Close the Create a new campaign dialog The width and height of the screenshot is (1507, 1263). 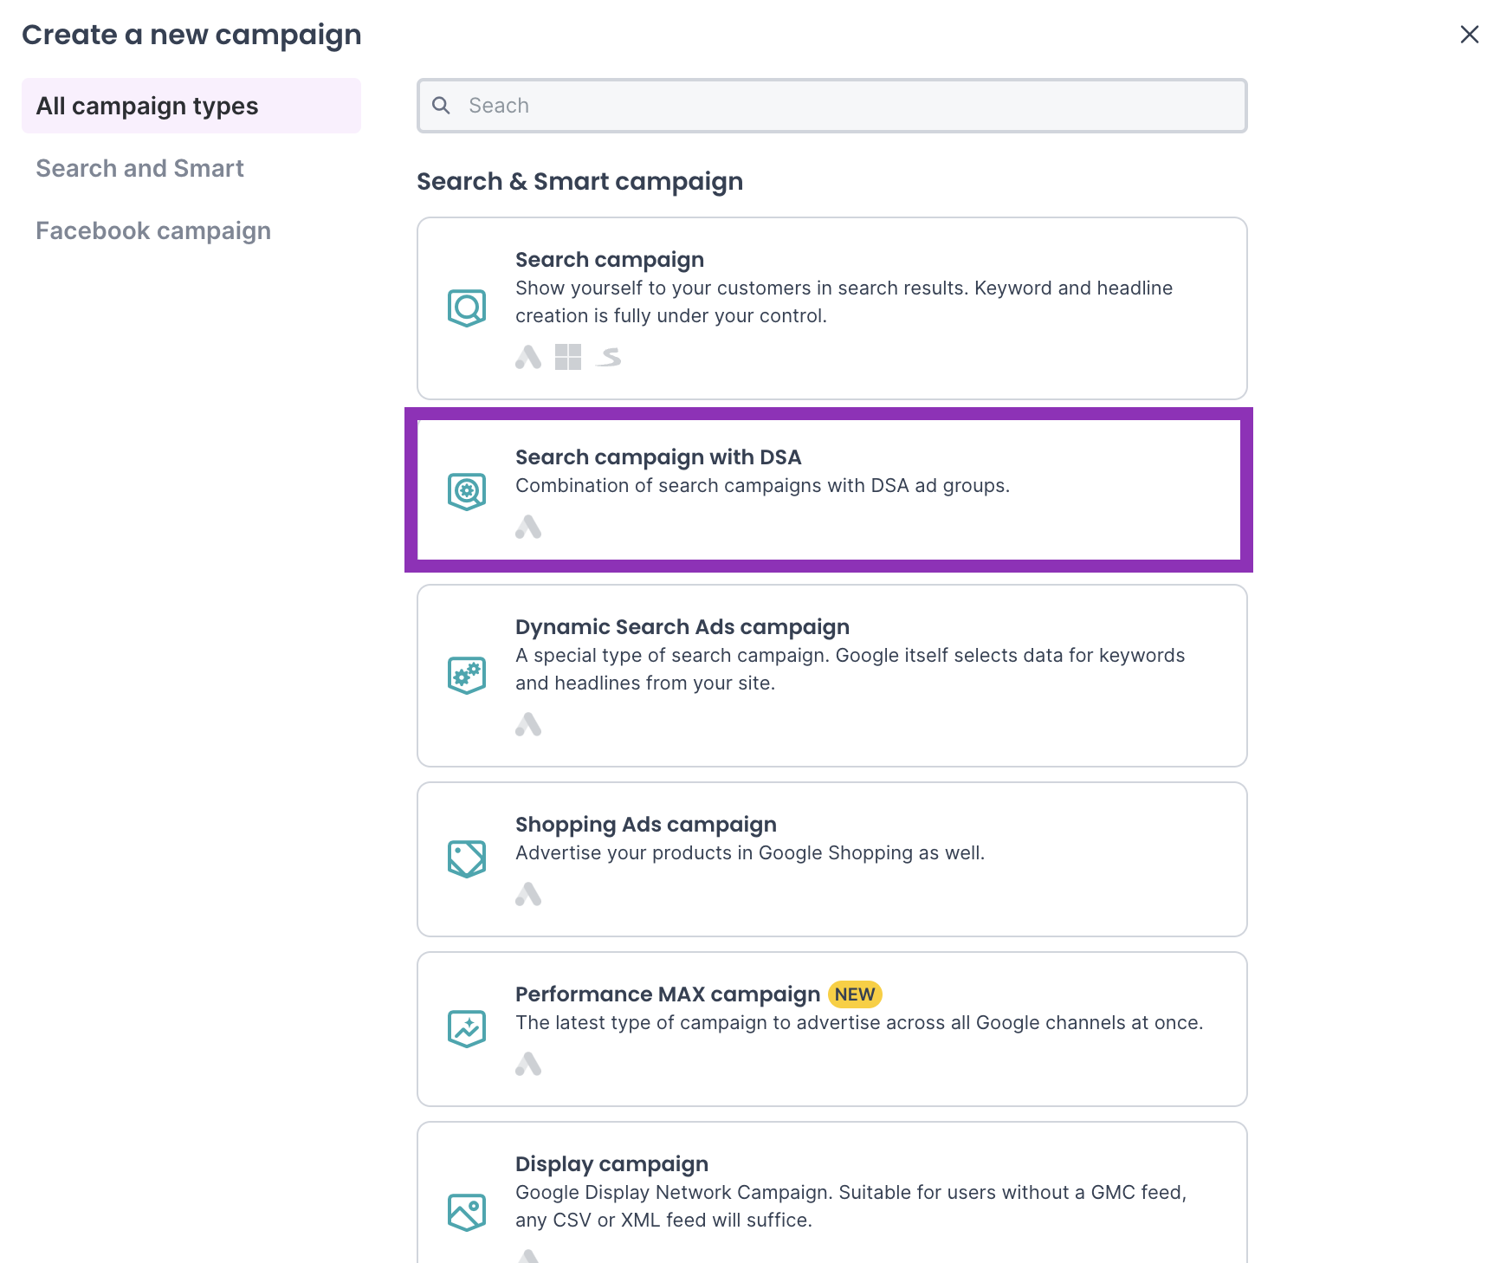coord(1470,35)
